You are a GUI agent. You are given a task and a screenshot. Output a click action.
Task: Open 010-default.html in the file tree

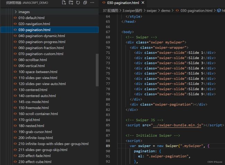[x=49, y=18]
